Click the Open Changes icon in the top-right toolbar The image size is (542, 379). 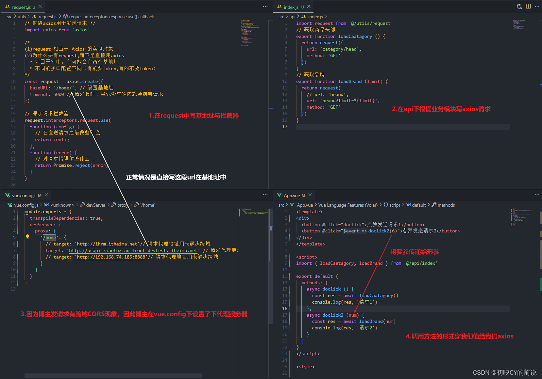click(519, 6)
